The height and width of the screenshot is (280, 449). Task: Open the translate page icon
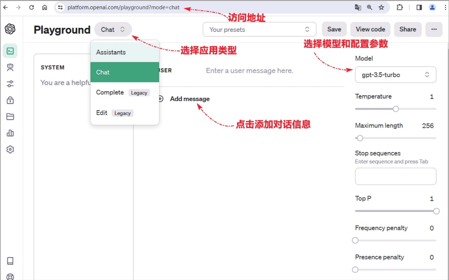(x=358, y=7)
